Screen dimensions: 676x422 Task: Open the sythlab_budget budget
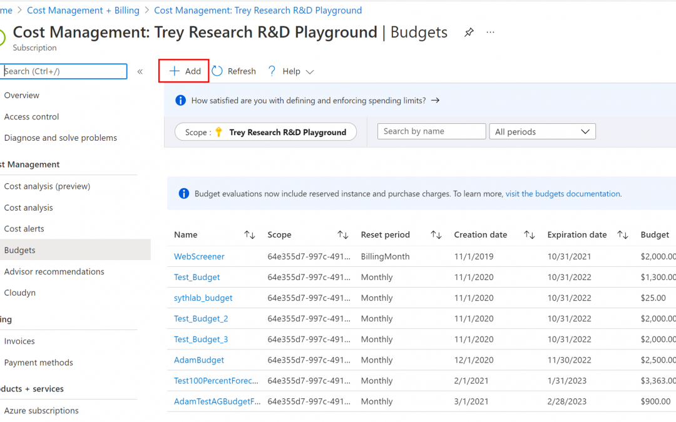203,298
